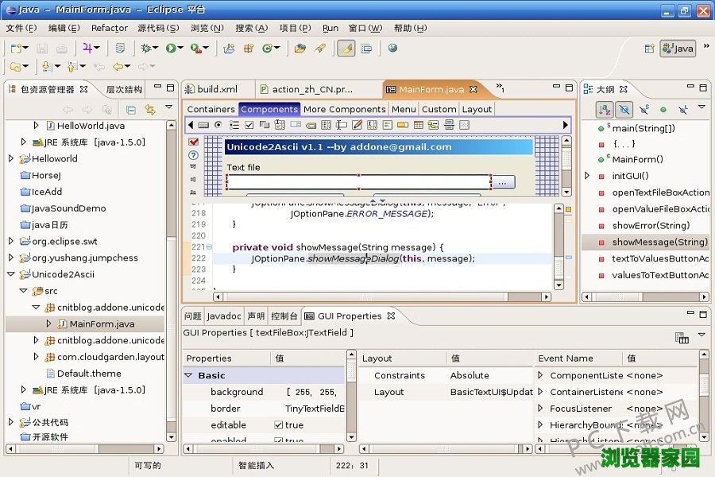Toggle the editable property checkbox
Image resolution: width=715 pixels, height=477 pixels.
click(x=279, y=425)
